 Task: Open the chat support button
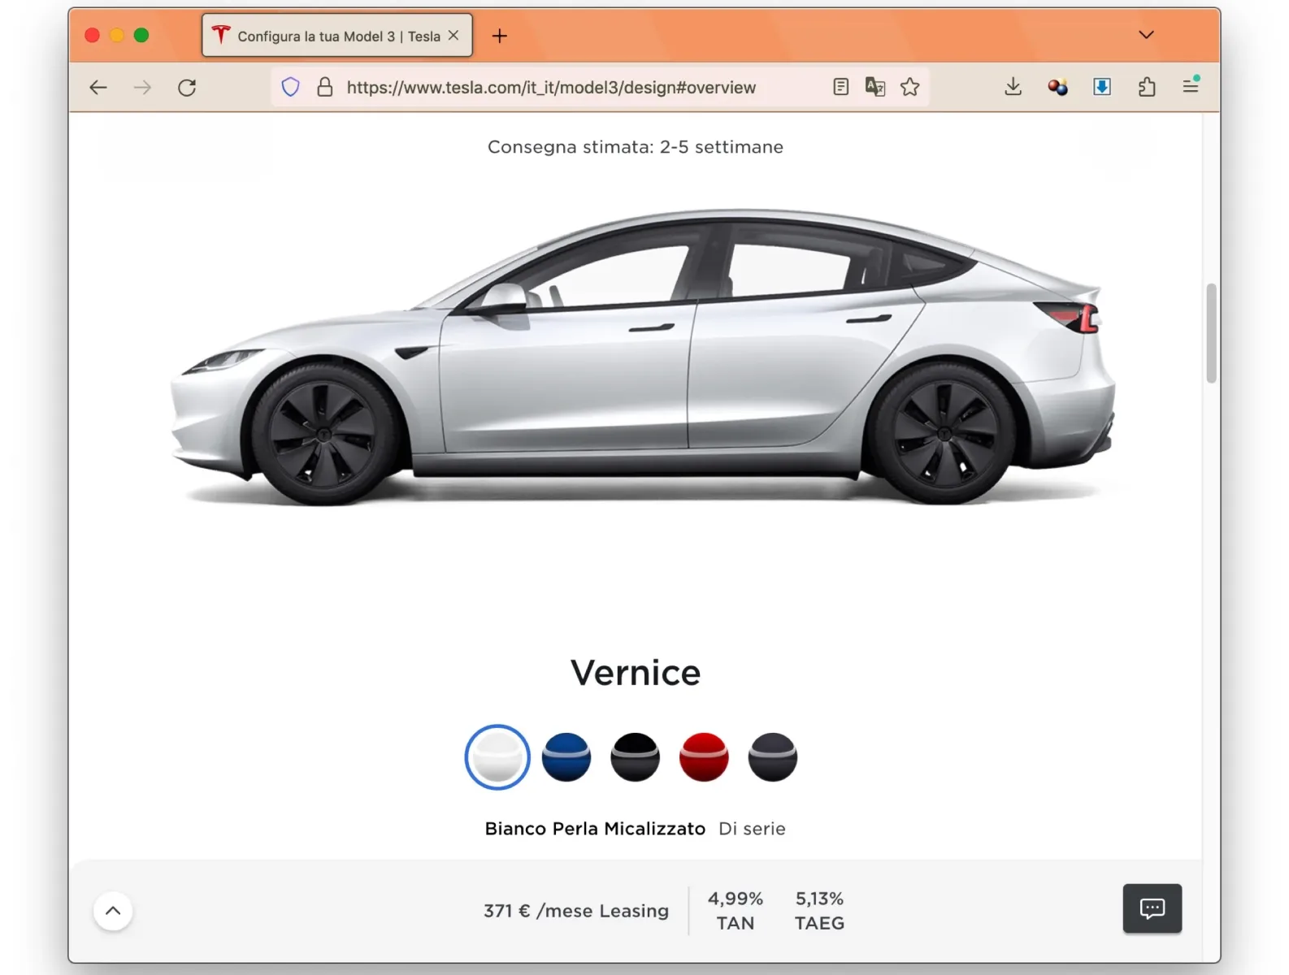1152,908
